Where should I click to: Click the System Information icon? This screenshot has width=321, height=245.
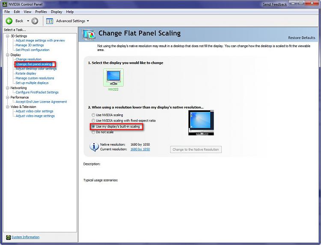pyautogui.click(x=8, y=237)
